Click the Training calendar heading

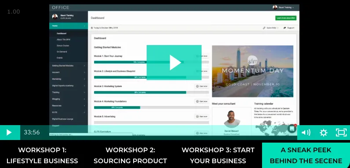(x=264, y=104)
